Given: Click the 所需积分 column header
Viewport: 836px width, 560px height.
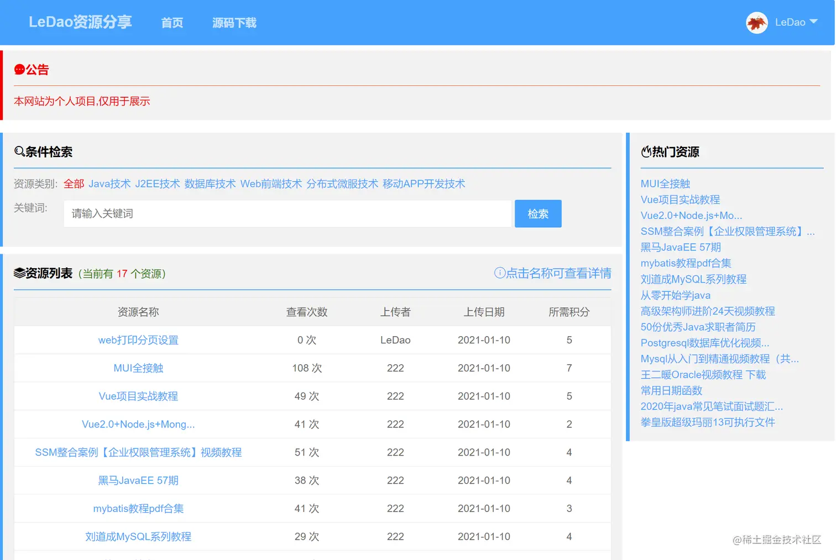Looking at the screenshot, I should pos(569,312).
